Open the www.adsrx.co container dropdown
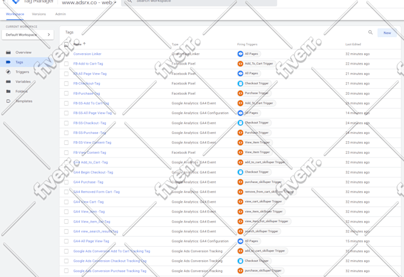Image resolution: width=404 pixels, height=277 pixels. point(89,2)
